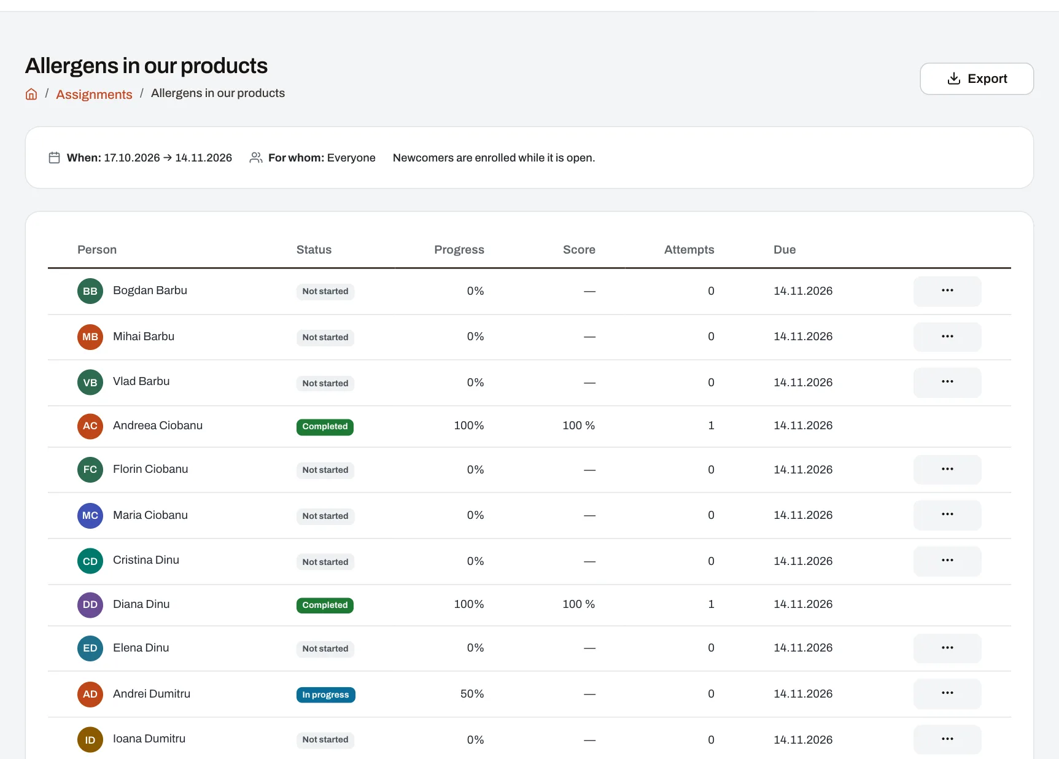Click the Person column header
Viewport: 1059px width, 759px height.
pos(97,249)
